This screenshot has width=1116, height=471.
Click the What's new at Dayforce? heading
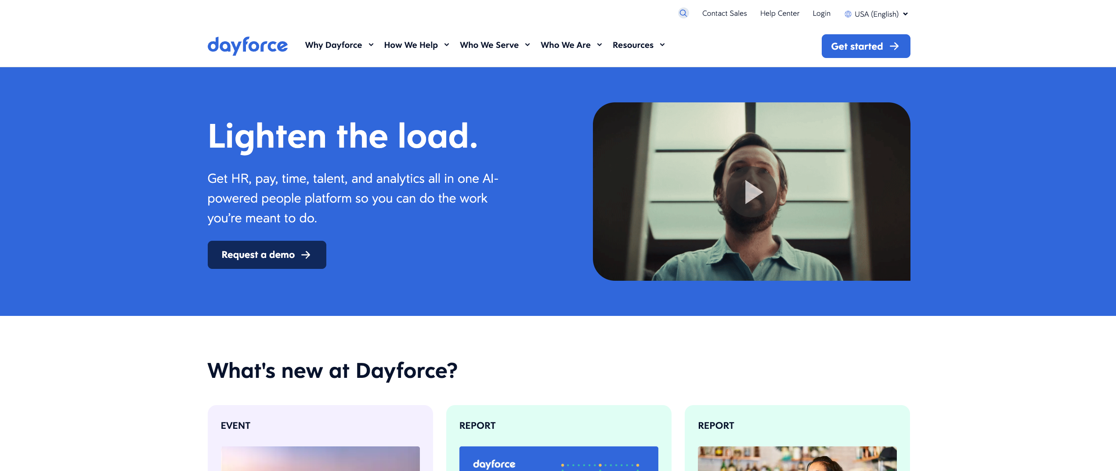[x=332, y=370]
